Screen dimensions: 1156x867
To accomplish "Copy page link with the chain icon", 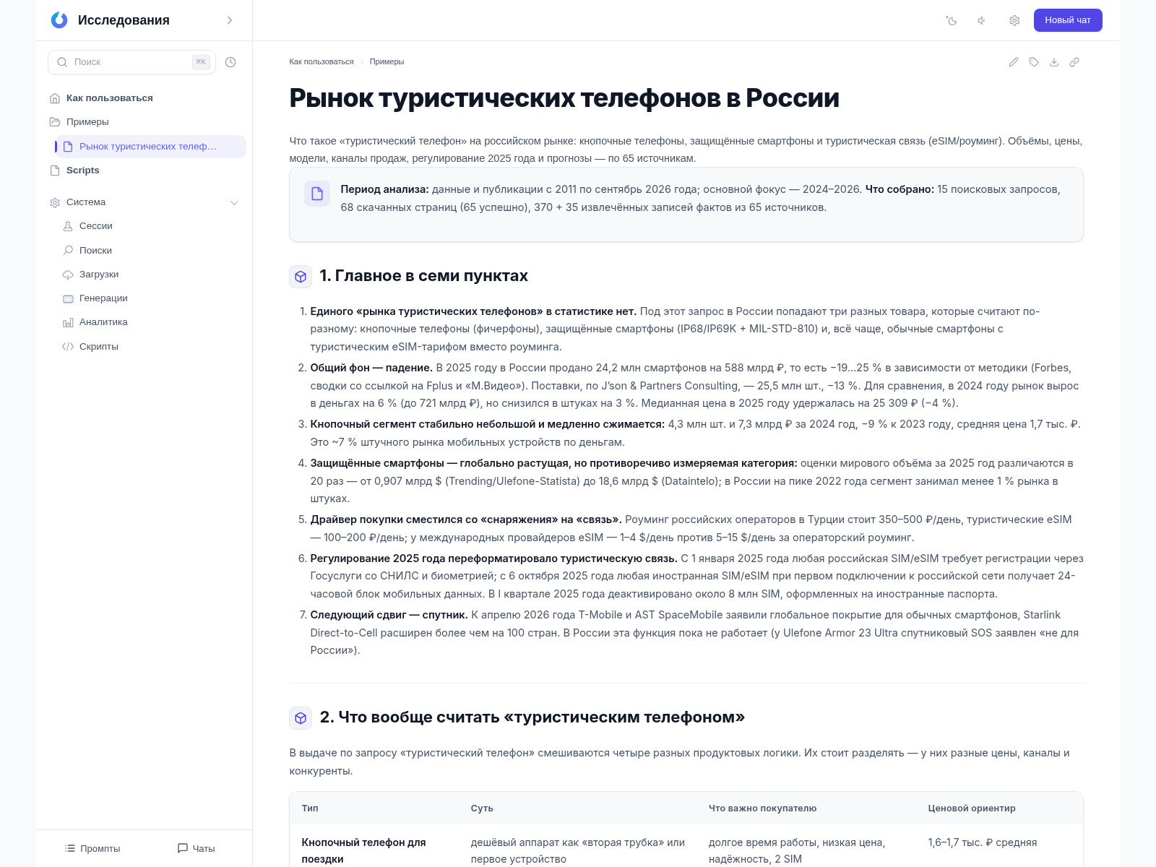I will (1074, 62).
